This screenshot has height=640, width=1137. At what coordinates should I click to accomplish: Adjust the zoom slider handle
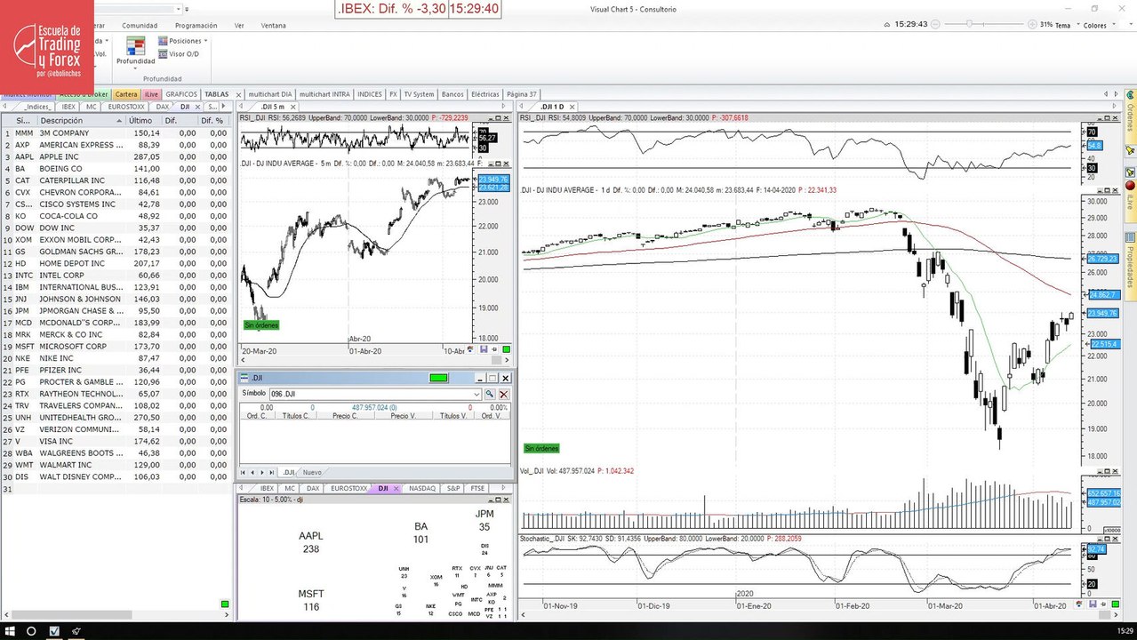coord(969,24)
